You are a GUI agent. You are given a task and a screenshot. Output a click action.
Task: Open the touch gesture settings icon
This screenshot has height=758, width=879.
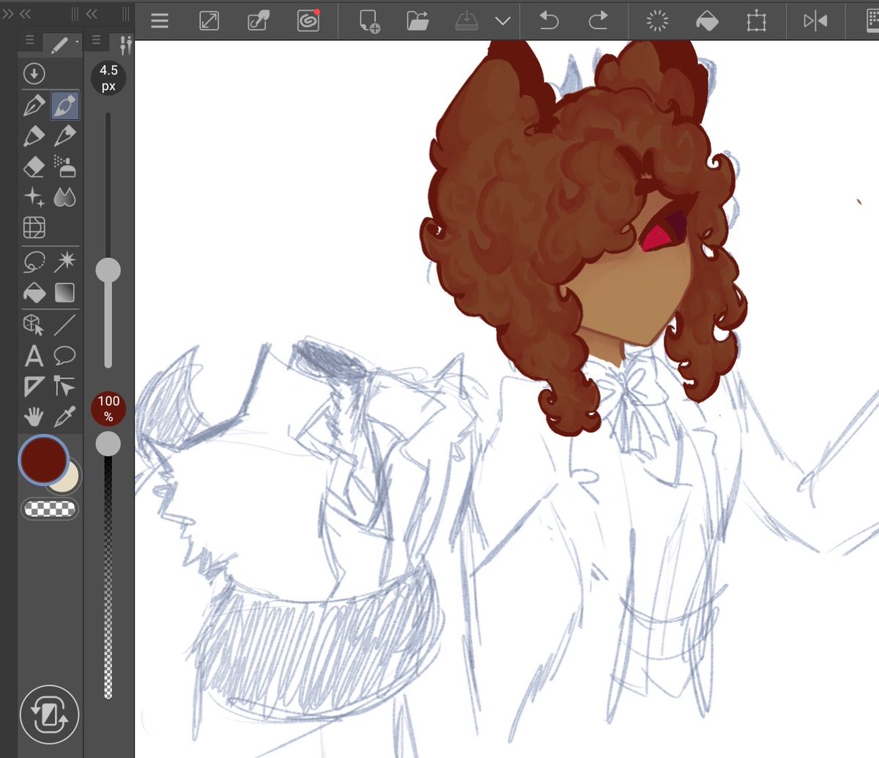(x=259, y=21)
